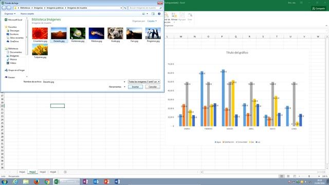
Task: Click the Excel zoom slider
Action: point(309,176)
